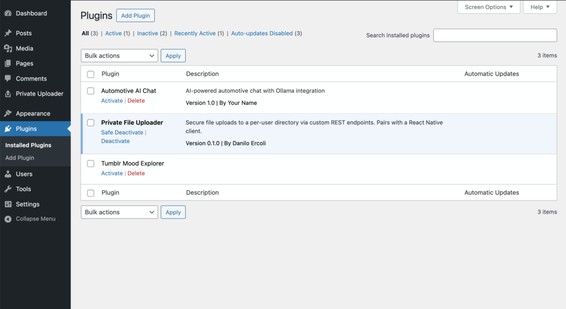Activate the Tumblr Mood Explorer plugin
Image resolution: width=566 pixels, height=309 pixels.
tap(112, 173)
